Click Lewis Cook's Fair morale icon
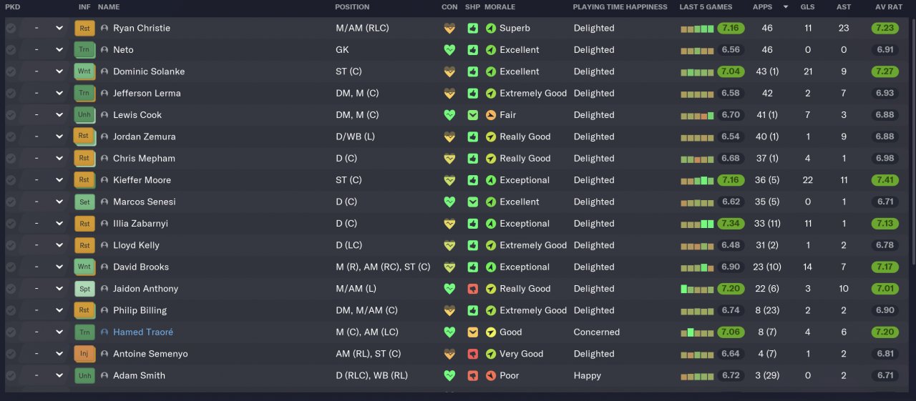The width and height of the screenshot is (916, 401). click(490, 115)
